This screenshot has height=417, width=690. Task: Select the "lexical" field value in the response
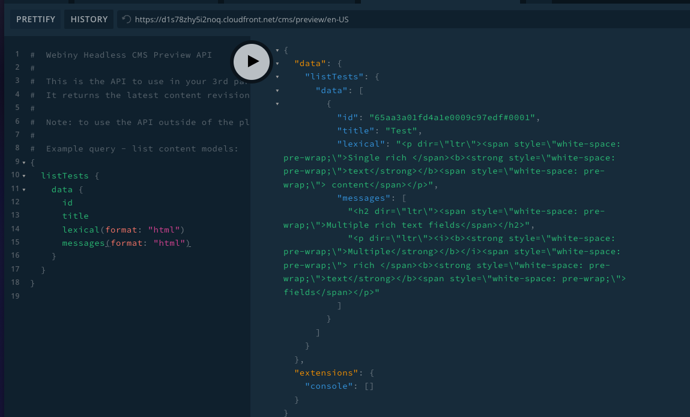pos(420,144)
